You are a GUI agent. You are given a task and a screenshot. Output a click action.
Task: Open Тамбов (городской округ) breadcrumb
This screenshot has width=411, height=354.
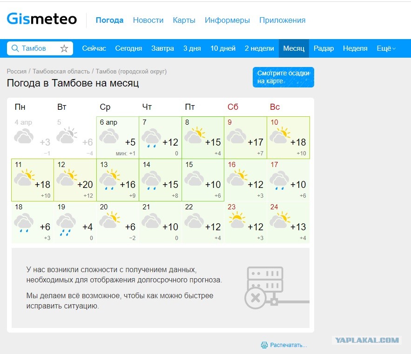(x=131, y=71)
